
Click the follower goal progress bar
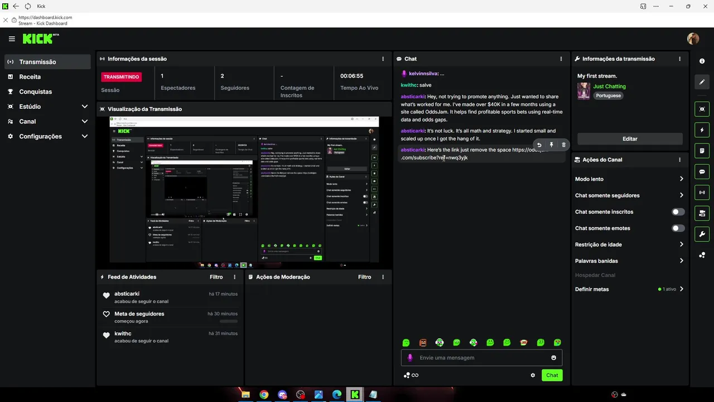[x=228, y=322]
